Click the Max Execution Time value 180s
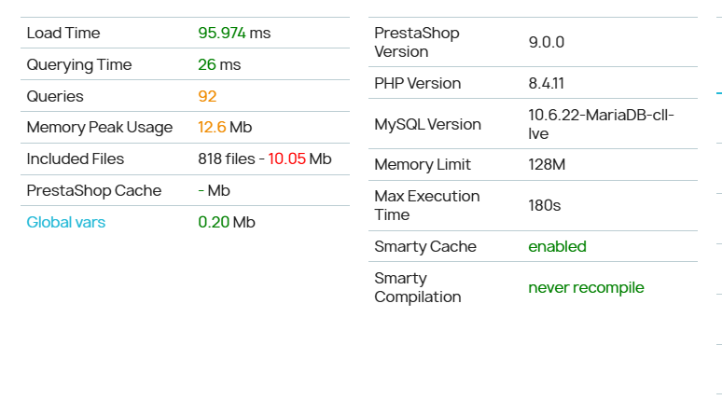This screenshot has height=400, width=722. click(x=544, y=205)
